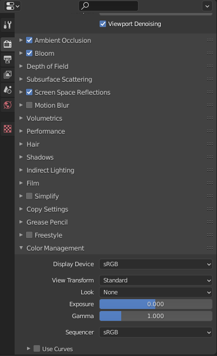Switch to View Layer properties icon
The image size is (217, 356).
click(x=8, y=75)
